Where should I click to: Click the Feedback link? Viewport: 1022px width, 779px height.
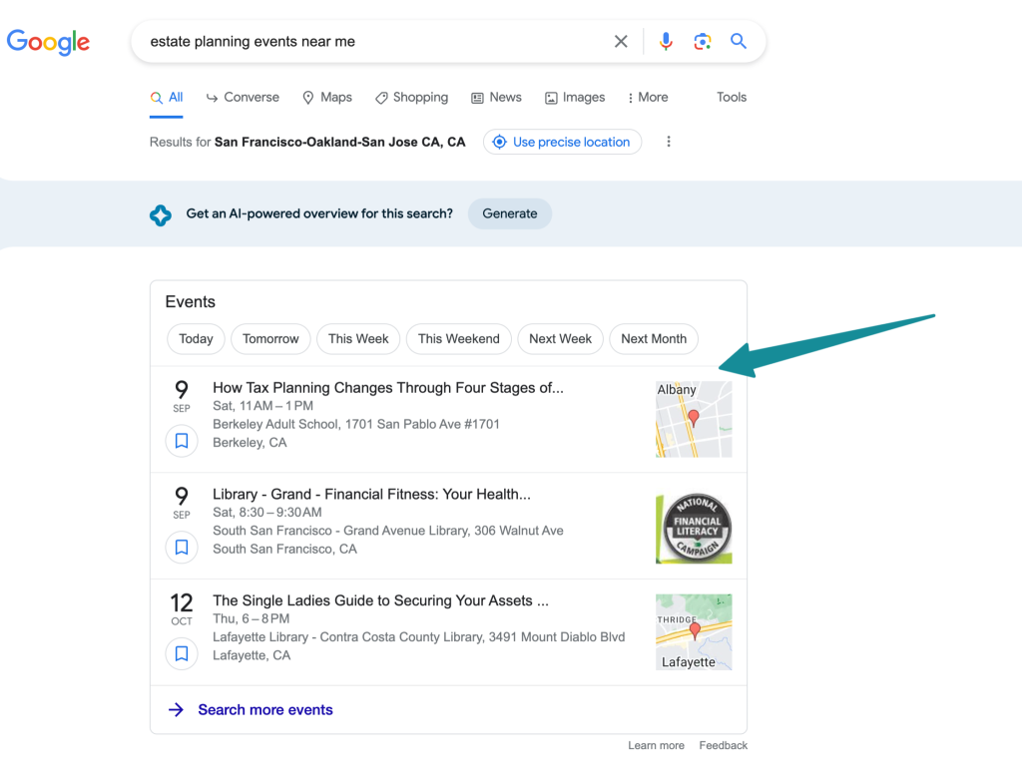723,745
